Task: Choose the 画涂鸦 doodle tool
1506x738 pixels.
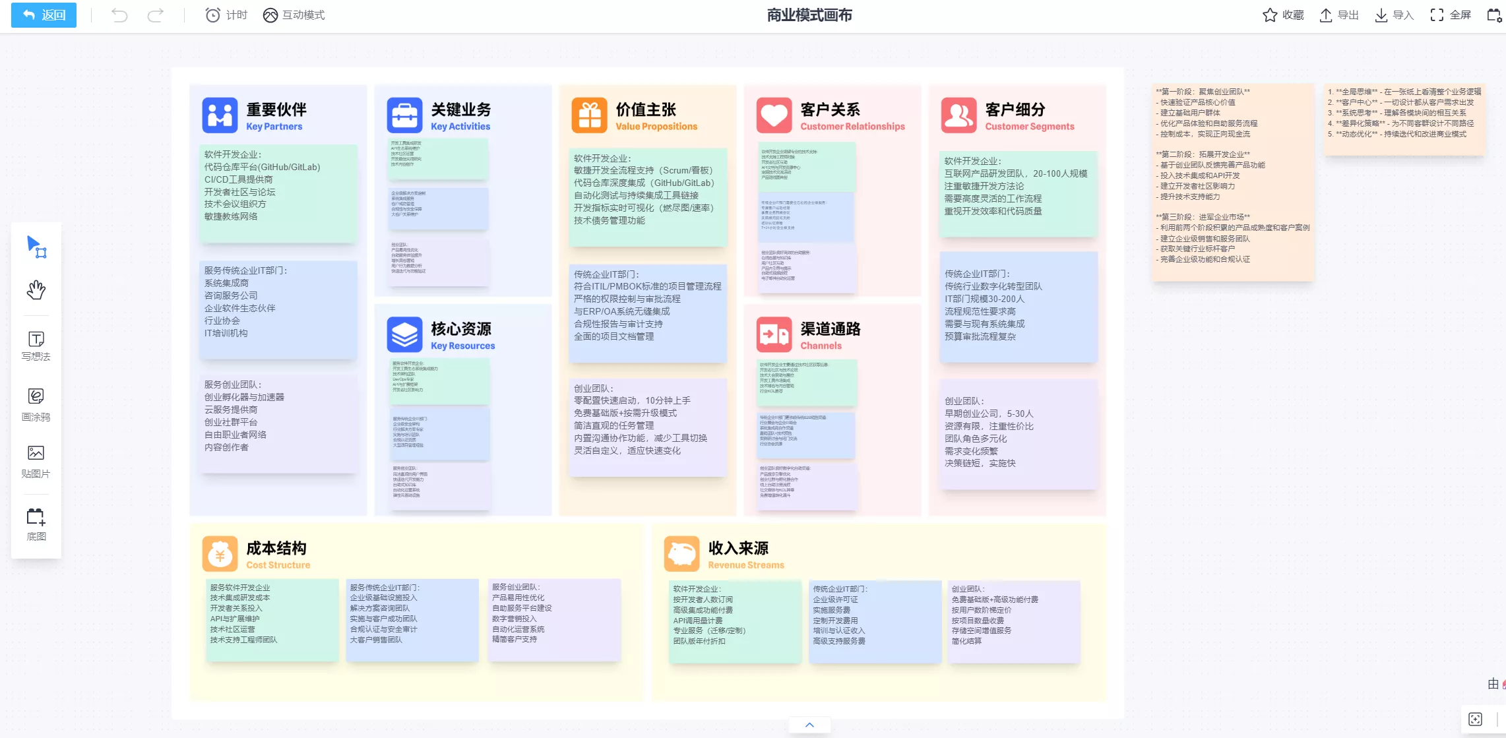Action: point(36,404)
